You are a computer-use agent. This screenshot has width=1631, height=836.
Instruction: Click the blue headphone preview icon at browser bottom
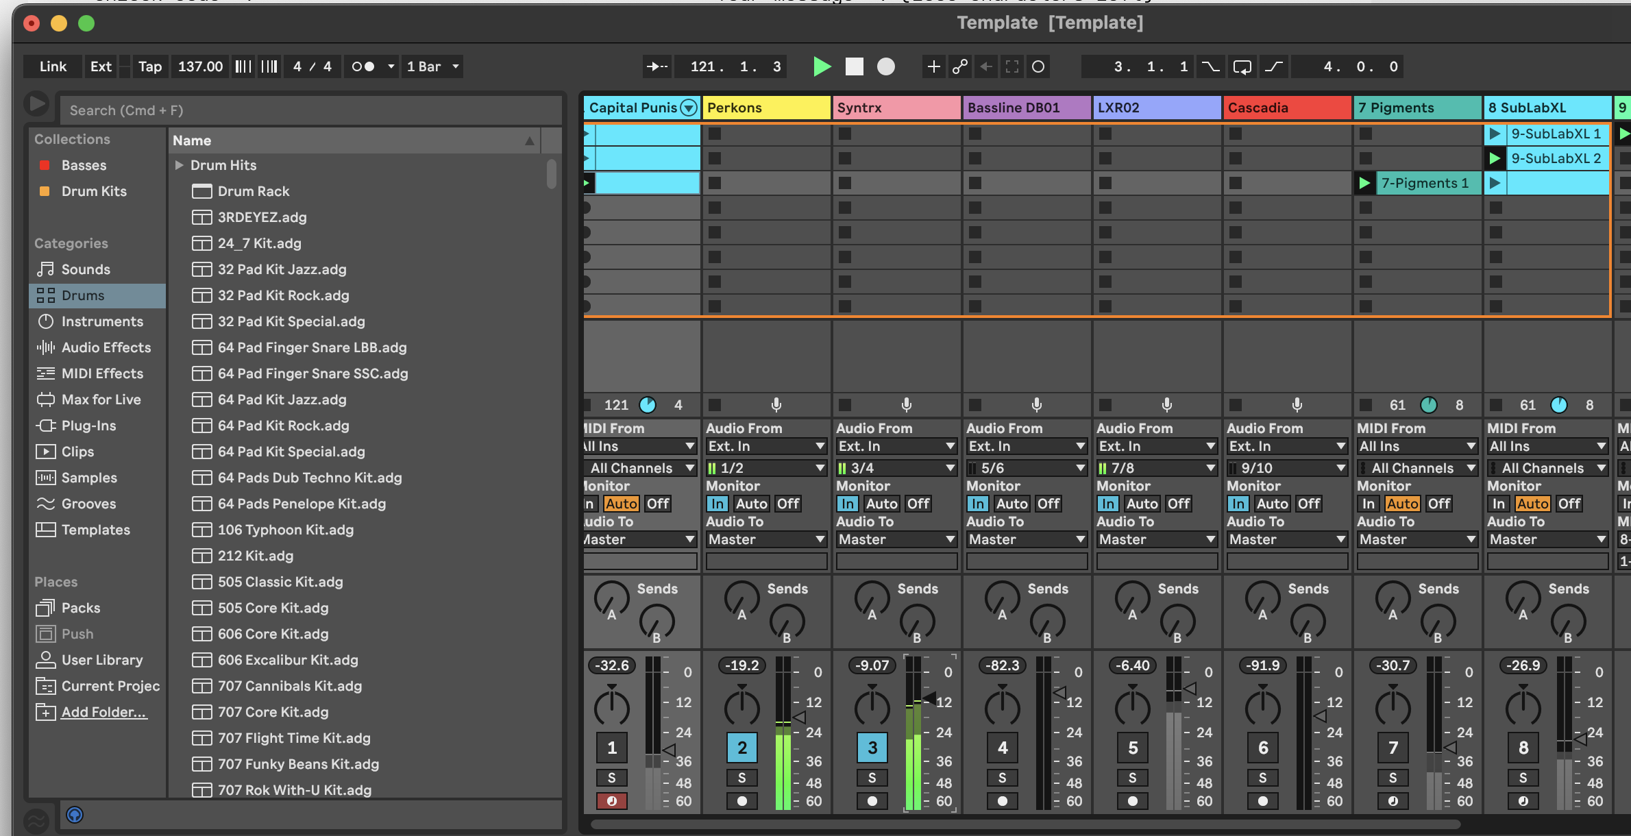point(75,815)
